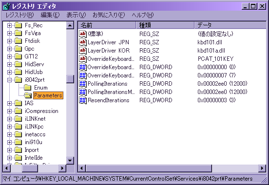
Task: Click DWORD icon of value 0x00000000 (0)
Action: tap(83, 67)
